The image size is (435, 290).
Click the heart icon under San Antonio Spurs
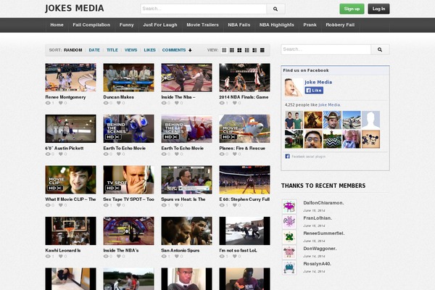pyautogui.click(x=177, y=257)
